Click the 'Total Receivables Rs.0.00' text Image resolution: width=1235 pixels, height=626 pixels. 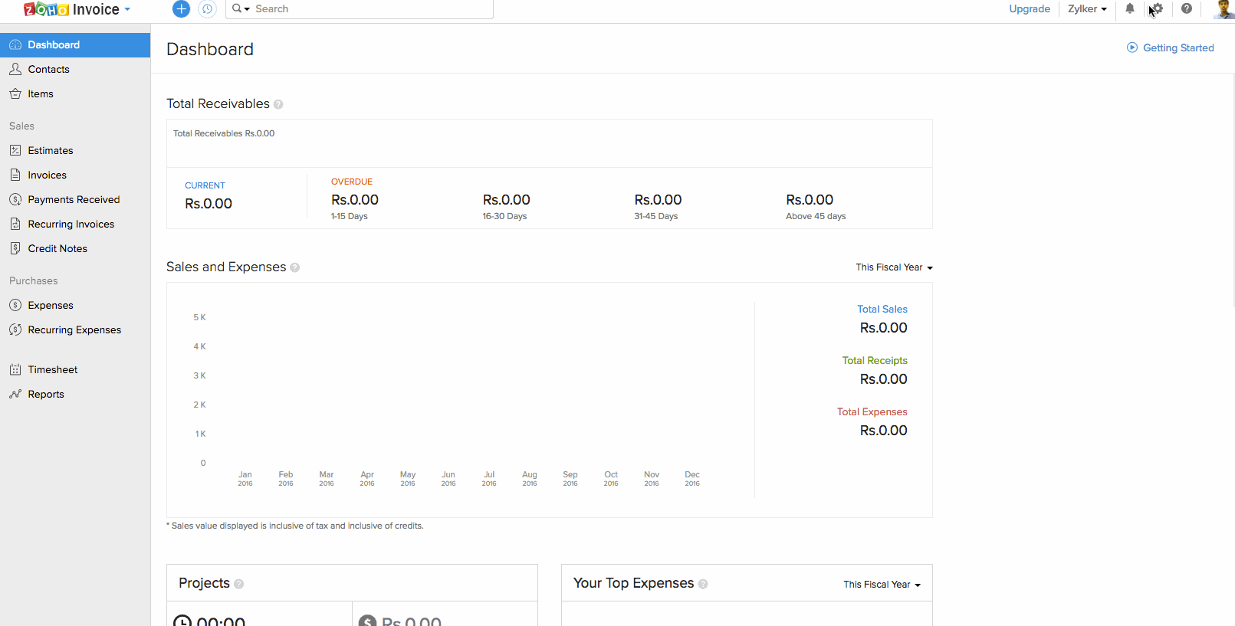point(224,133)
